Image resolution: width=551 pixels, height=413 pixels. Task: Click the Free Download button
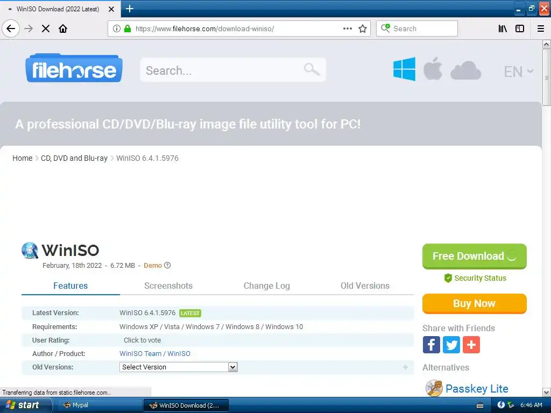click(475, 257)
